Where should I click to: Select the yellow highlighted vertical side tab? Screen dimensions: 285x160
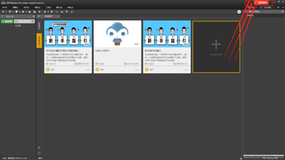[39, 41]
